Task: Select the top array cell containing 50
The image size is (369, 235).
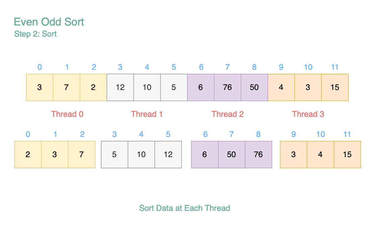Action: 254,88
